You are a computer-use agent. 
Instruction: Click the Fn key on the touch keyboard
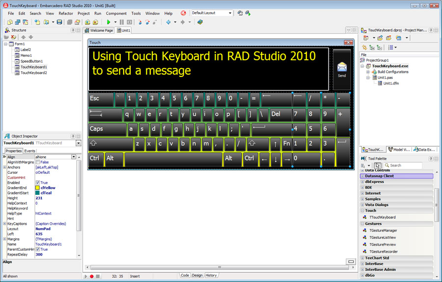(286, 144)
